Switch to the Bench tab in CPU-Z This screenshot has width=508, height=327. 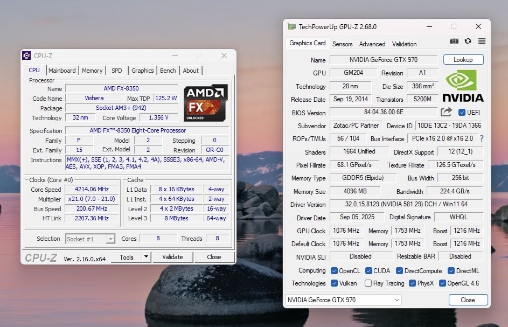(x=168, y=71)
